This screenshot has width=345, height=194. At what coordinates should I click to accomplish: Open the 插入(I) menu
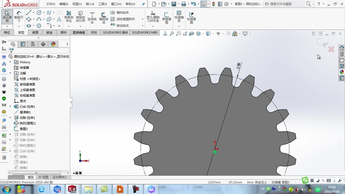click(90, 4)
